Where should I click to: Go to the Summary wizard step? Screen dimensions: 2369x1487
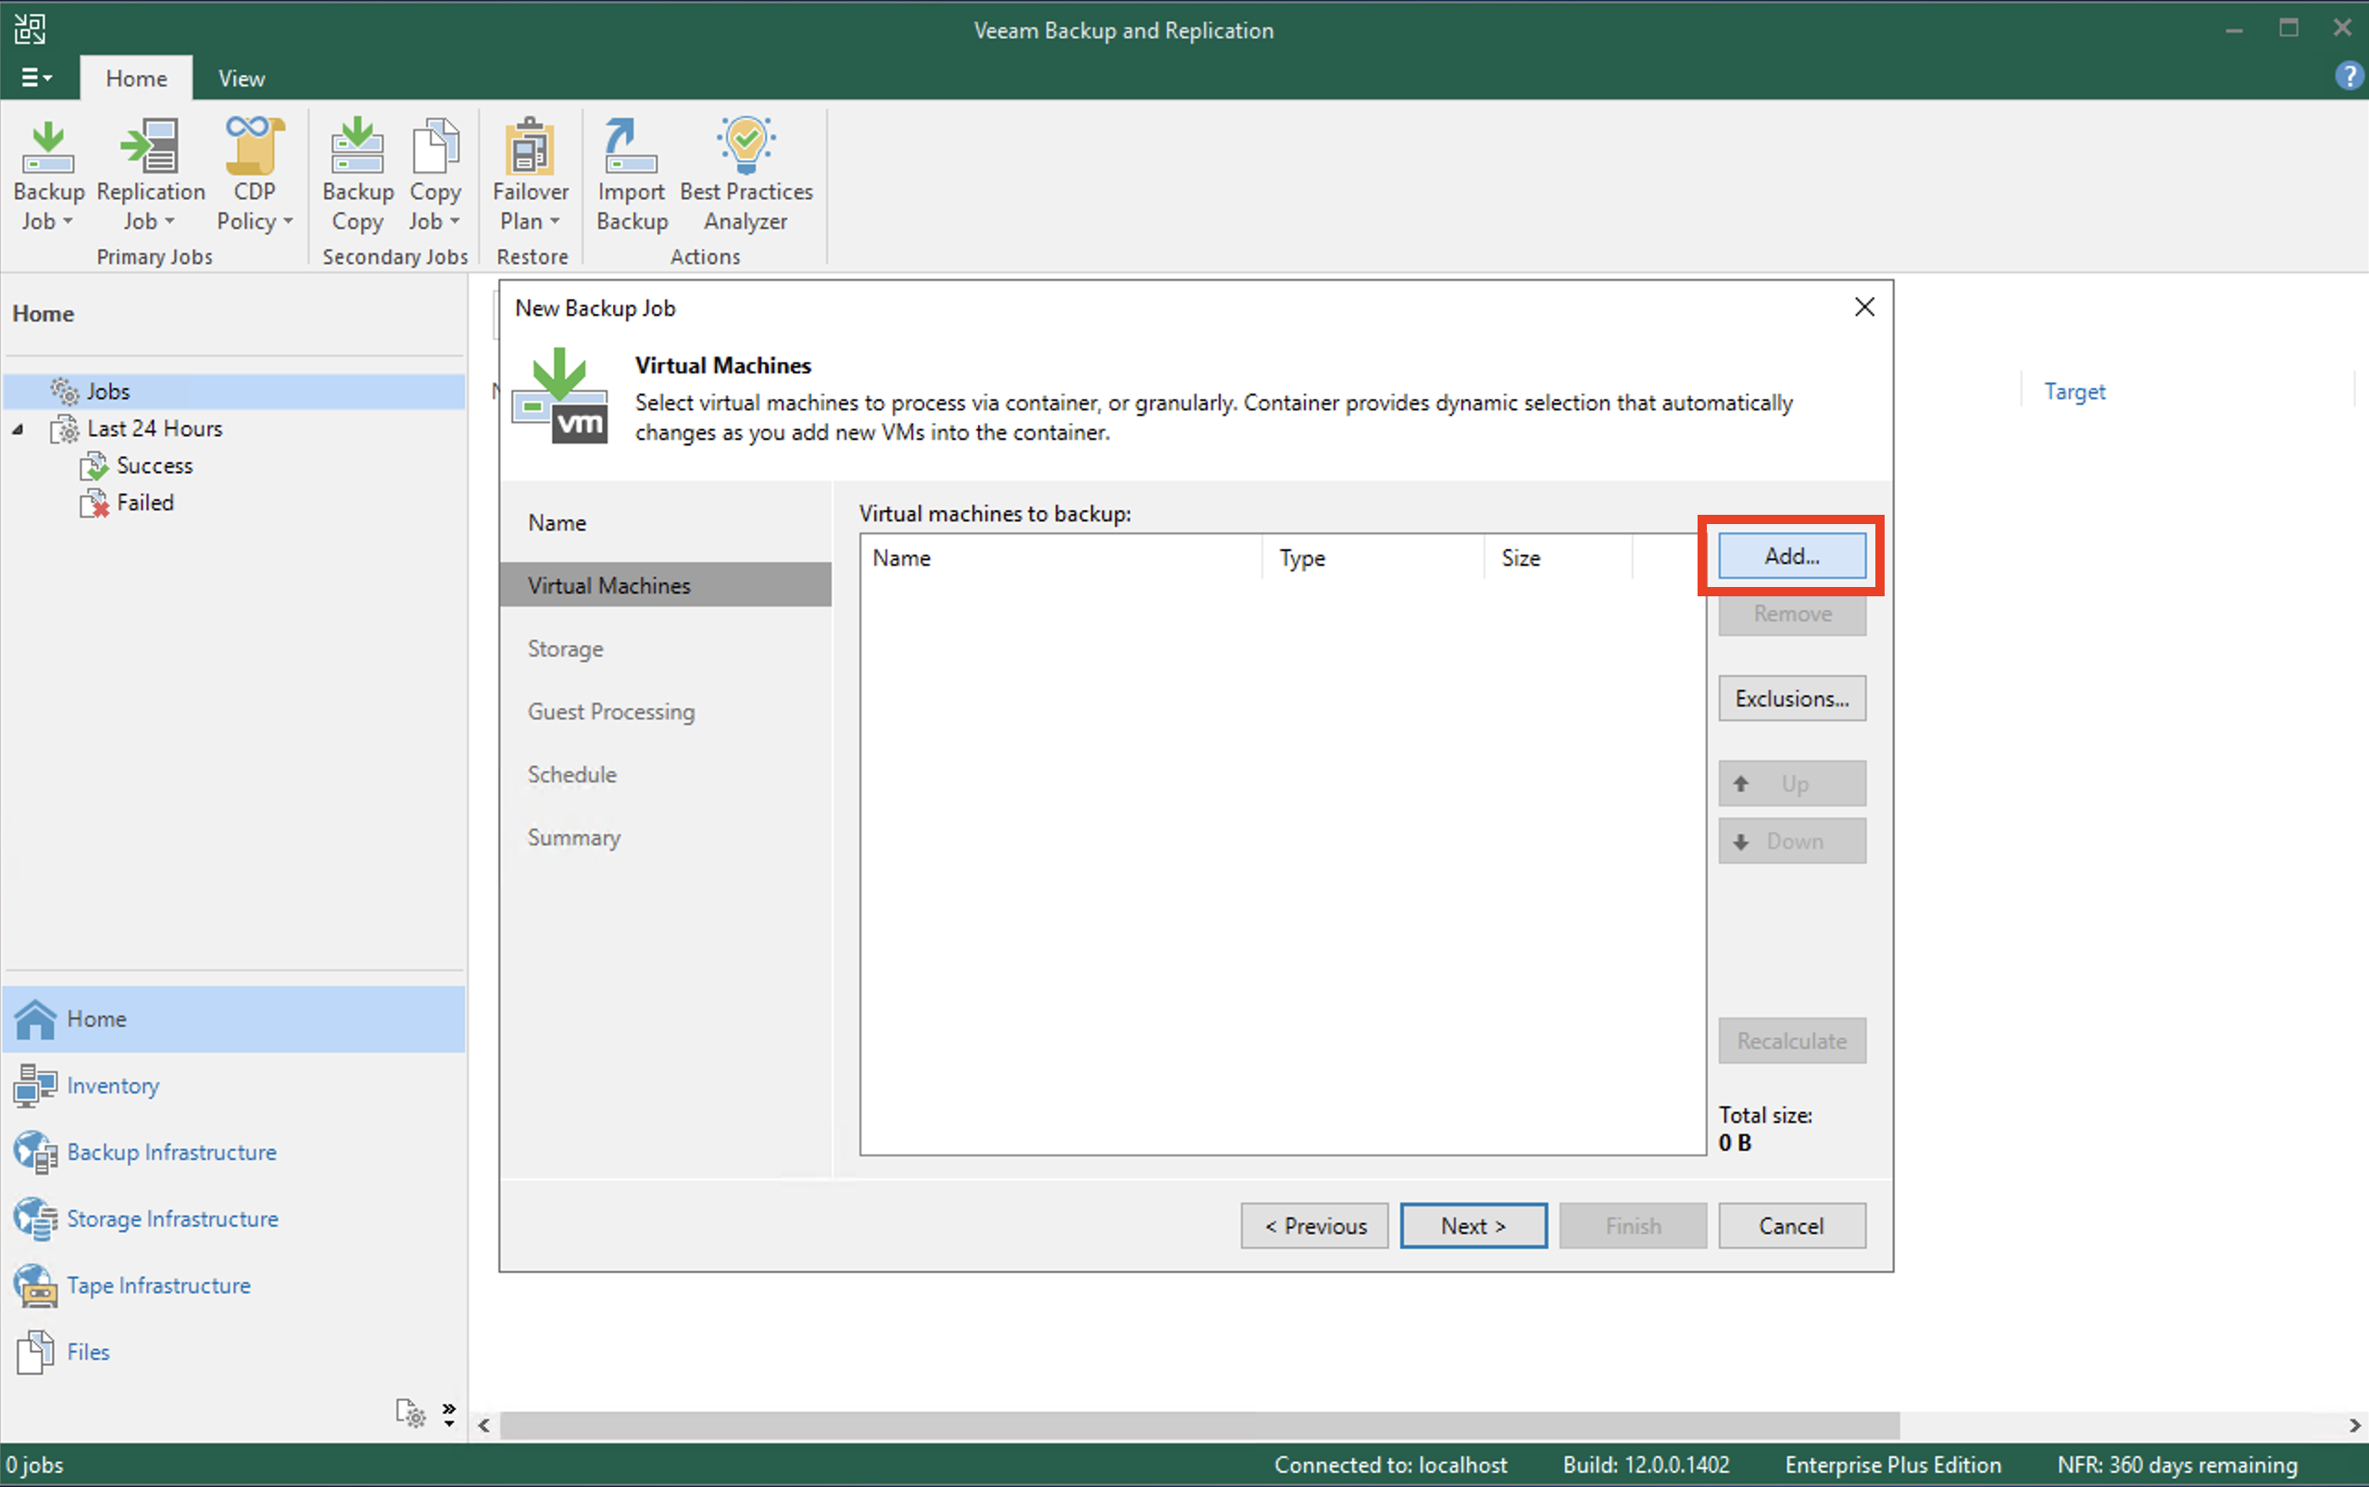click(573, 837)
